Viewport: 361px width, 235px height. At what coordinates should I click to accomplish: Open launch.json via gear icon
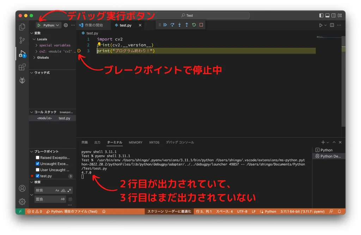66,25
